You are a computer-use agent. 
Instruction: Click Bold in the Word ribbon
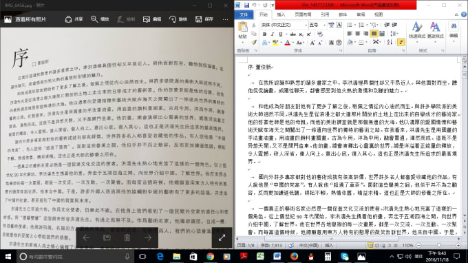(x=264, y=34)
